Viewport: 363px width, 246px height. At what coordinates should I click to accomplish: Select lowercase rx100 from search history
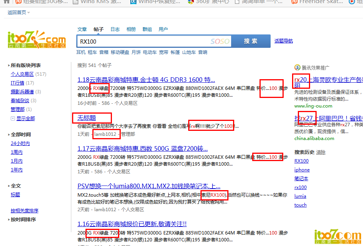tap(301, 187)
